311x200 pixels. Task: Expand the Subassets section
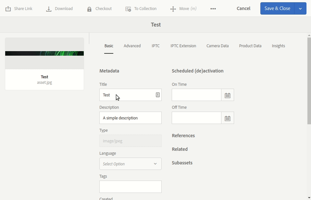[182, 163]
